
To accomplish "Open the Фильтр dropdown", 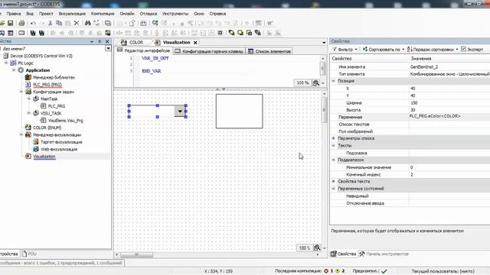I will click(x=345, y=49).
